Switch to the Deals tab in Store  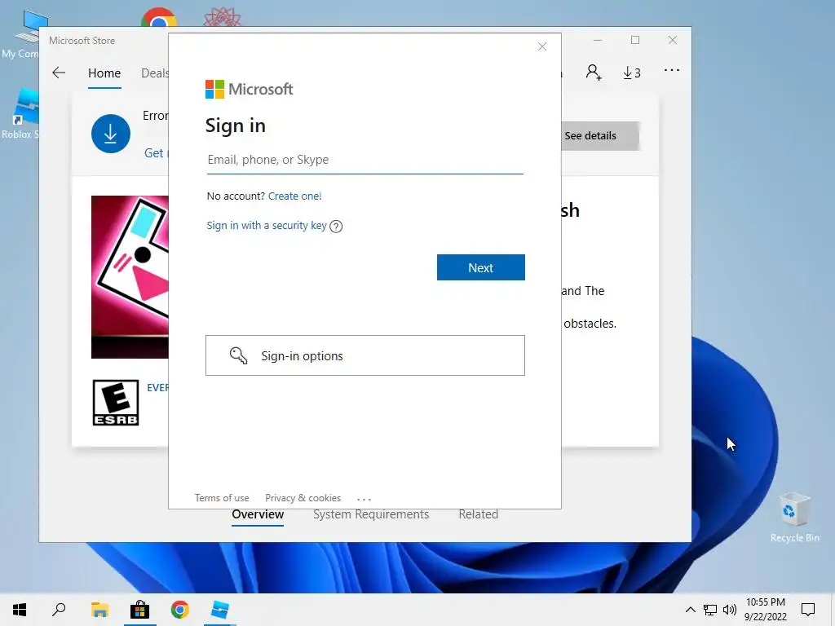click(154, 73)
